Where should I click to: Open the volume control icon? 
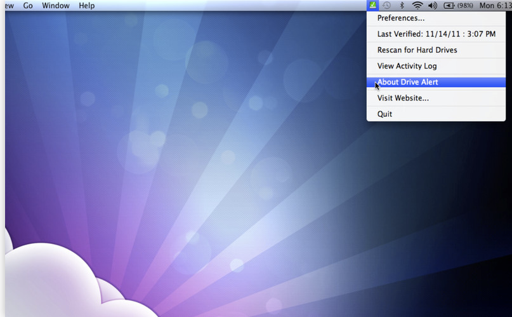point(433,5)
